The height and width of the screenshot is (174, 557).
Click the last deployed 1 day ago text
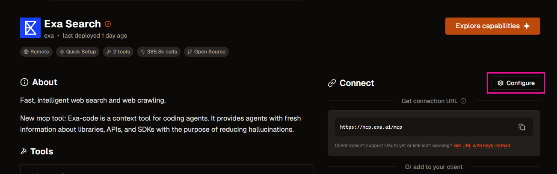tap(95, 35)
